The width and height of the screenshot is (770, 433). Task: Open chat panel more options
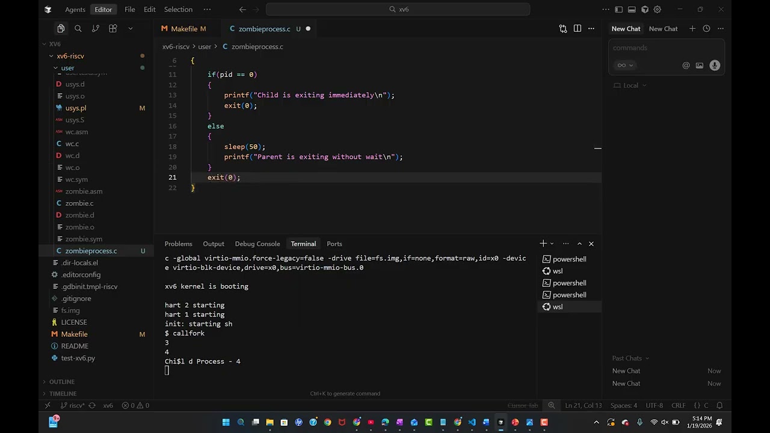pyautogui.click(x=720, y=28)
